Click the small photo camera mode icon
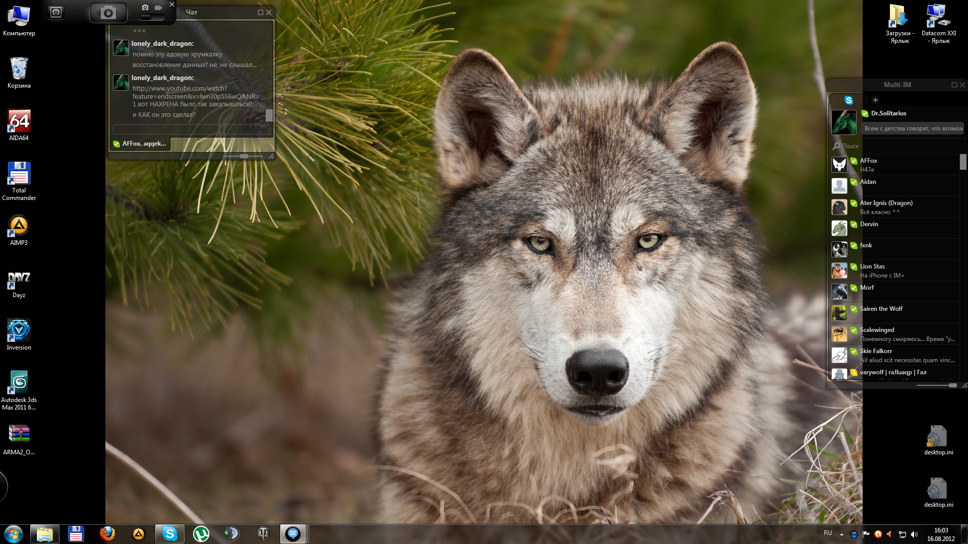The width and height of the screenshot is (968, 544). [145, 8]
